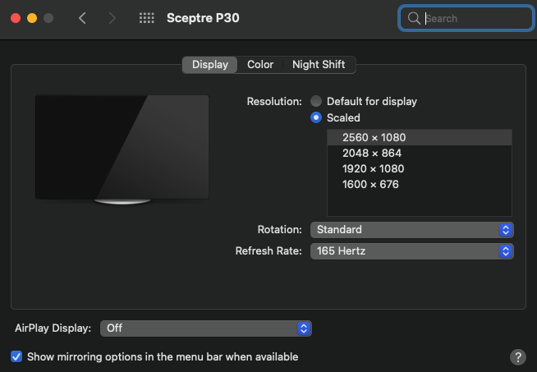Open the Rotation dropdown
Image resolution: width=537 pixels, height=372 pixels.
point(411,230)
